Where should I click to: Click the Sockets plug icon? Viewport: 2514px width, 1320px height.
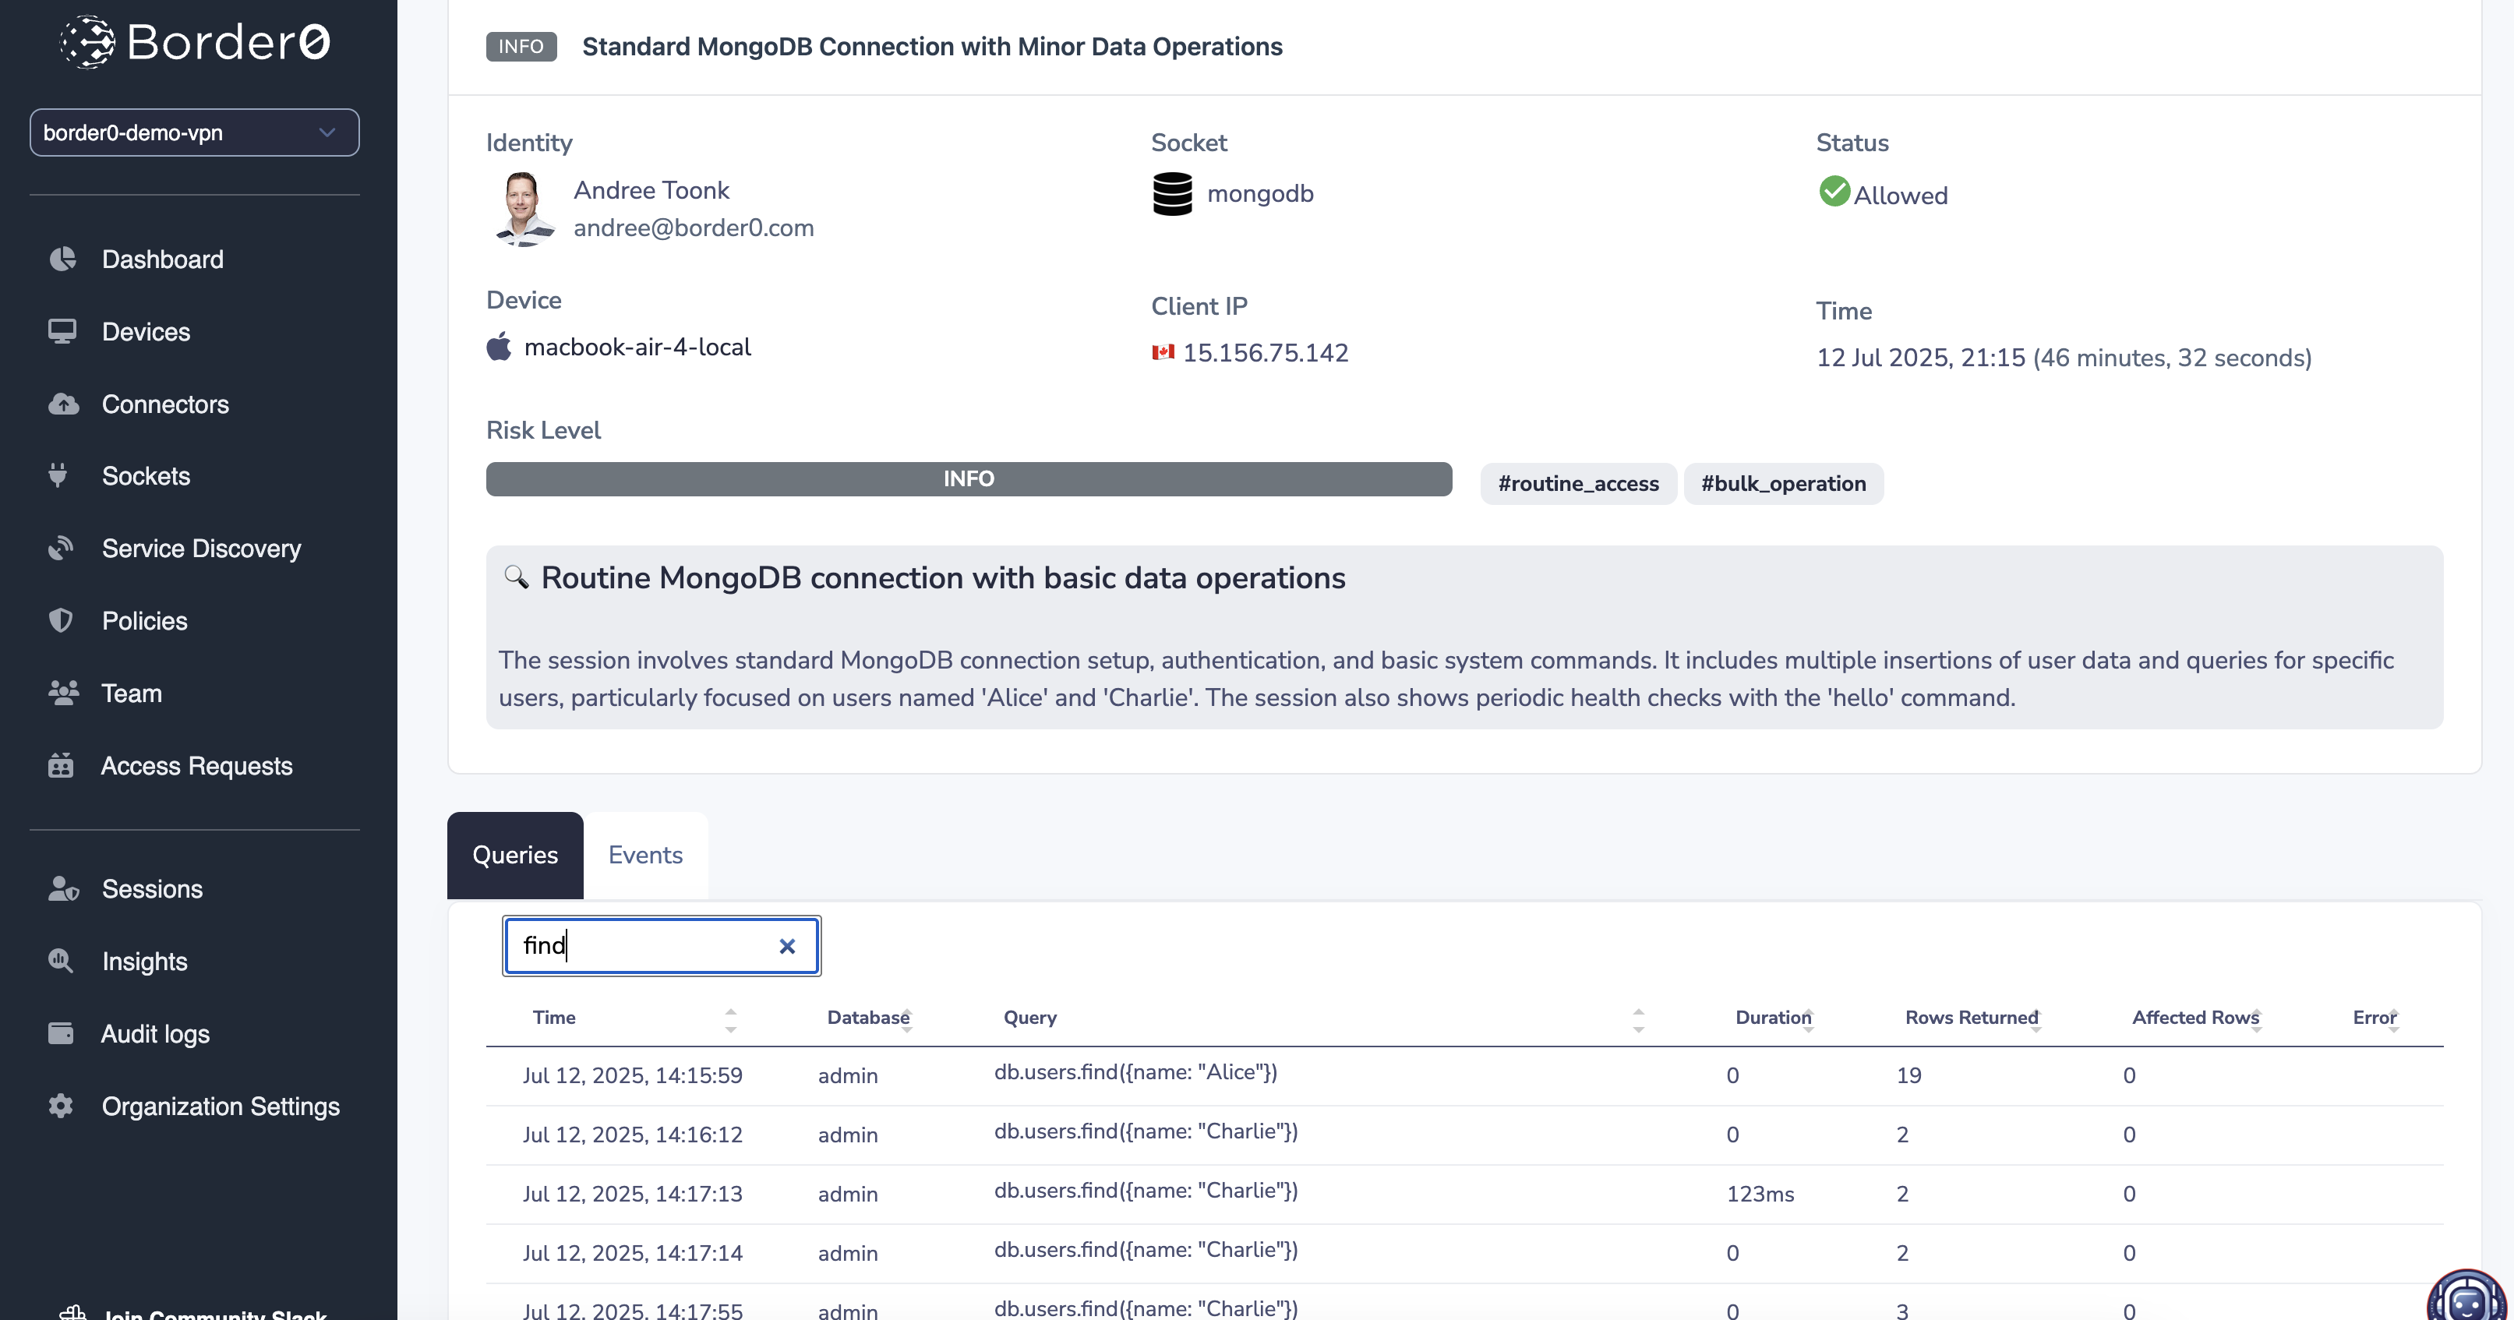coord(58,475)
